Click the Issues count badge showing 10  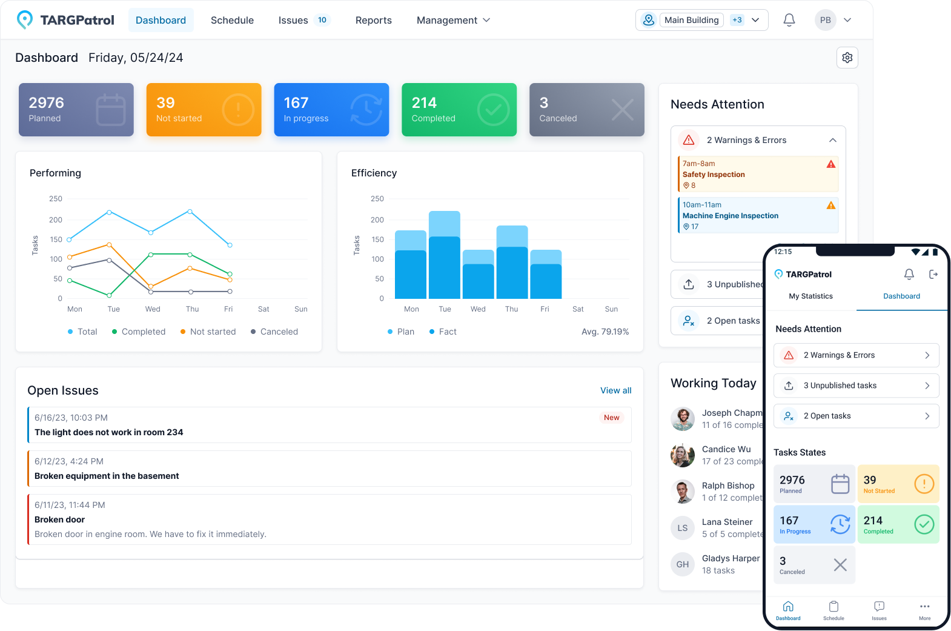322,20
